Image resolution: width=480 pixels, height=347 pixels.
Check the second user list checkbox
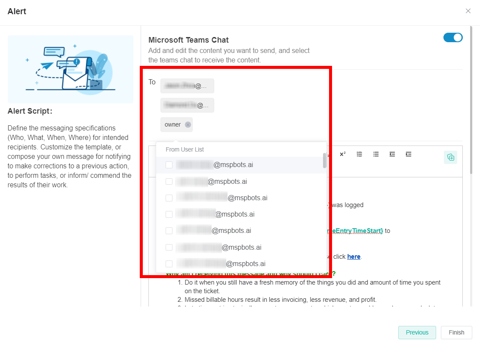click(169, 182)
